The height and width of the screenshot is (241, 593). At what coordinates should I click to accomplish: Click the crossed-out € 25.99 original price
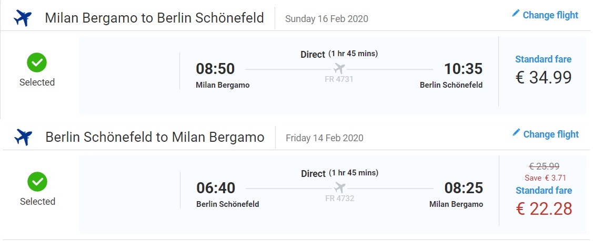pos(544,166)
